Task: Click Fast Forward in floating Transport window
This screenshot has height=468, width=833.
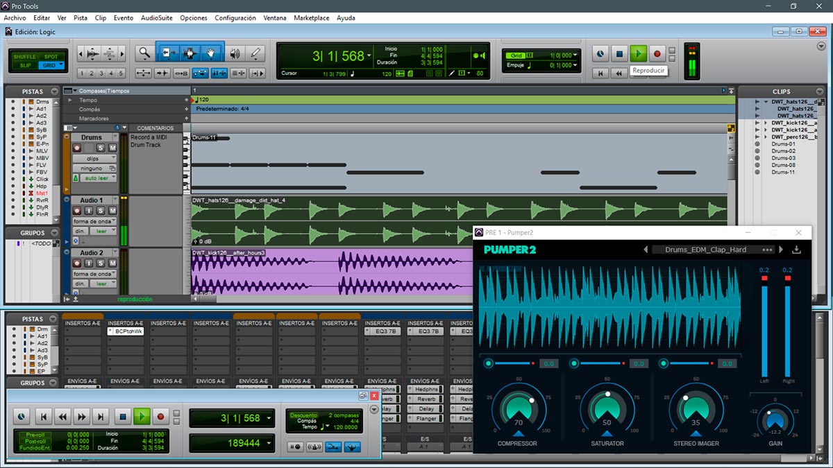Action: [82, 417]
